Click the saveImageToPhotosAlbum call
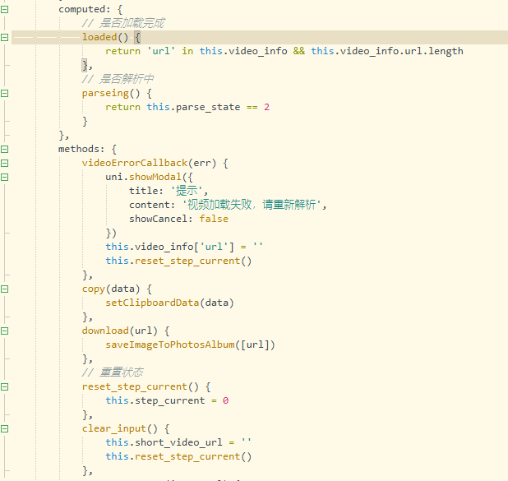This screenshot has height=481, width=508. click(190, 345)
